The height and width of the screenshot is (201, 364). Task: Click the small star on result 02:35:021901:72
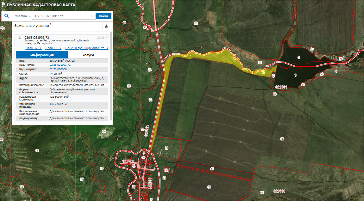[103, 37]
